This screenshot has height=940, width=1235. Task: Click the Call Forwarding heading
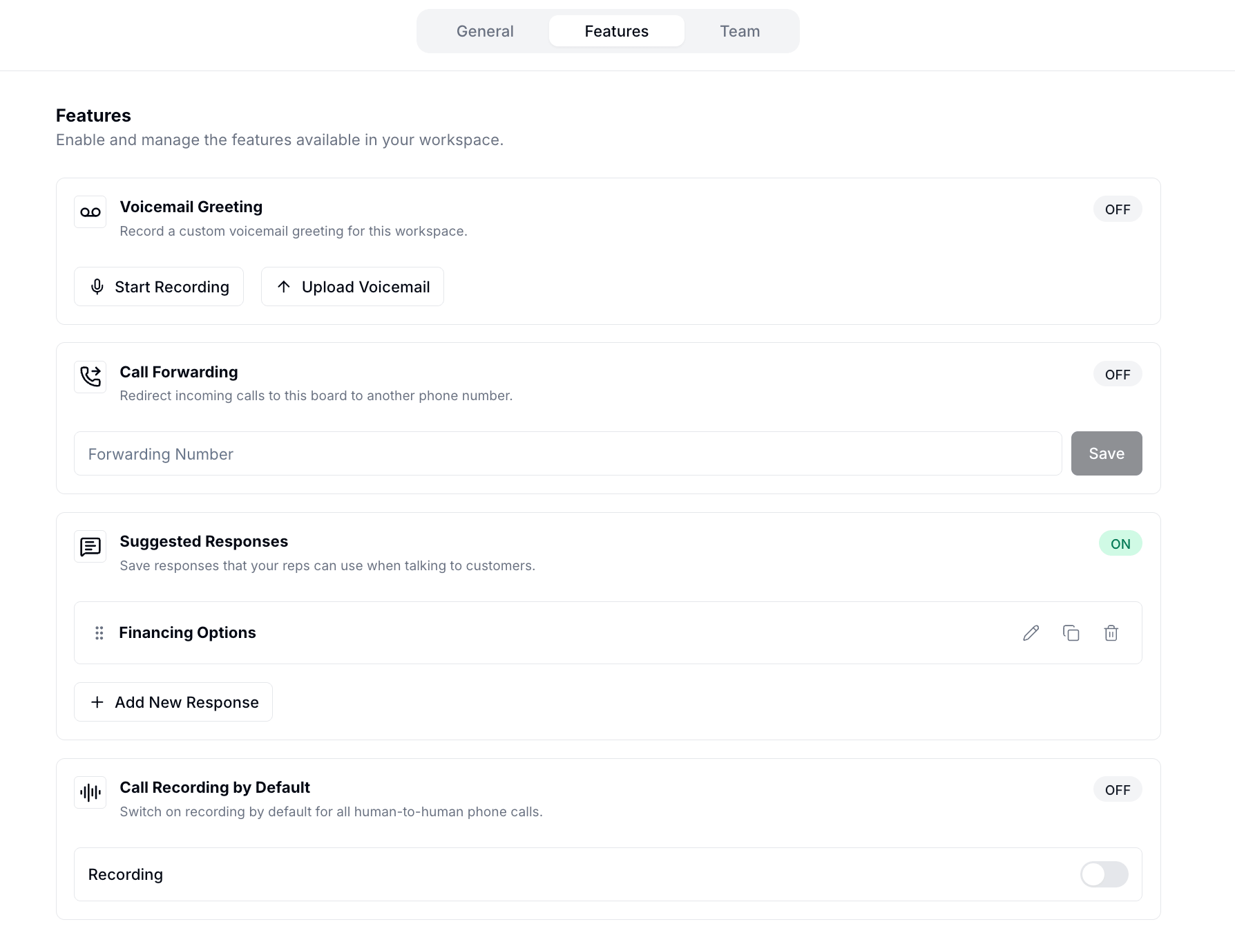tap(179, 372)
